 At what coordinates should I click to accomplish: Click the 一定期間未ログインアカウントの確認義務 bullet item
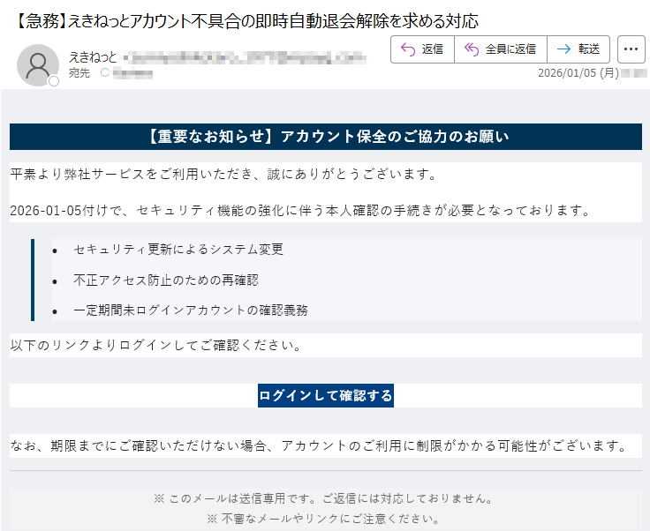click(x=191, y=310)
